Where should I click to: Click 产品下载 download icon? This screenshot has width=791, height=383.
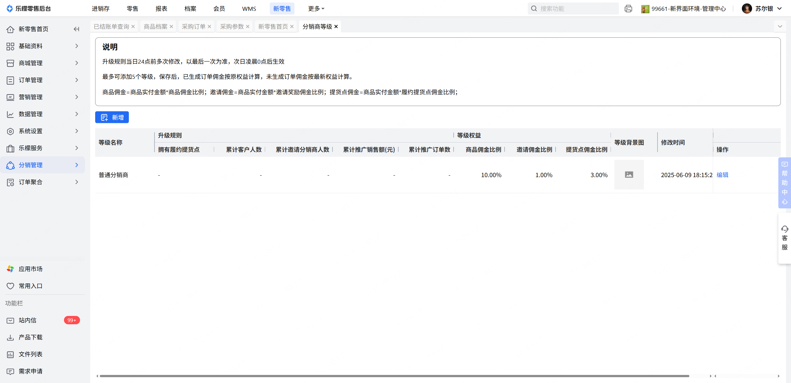coord(10,337)
